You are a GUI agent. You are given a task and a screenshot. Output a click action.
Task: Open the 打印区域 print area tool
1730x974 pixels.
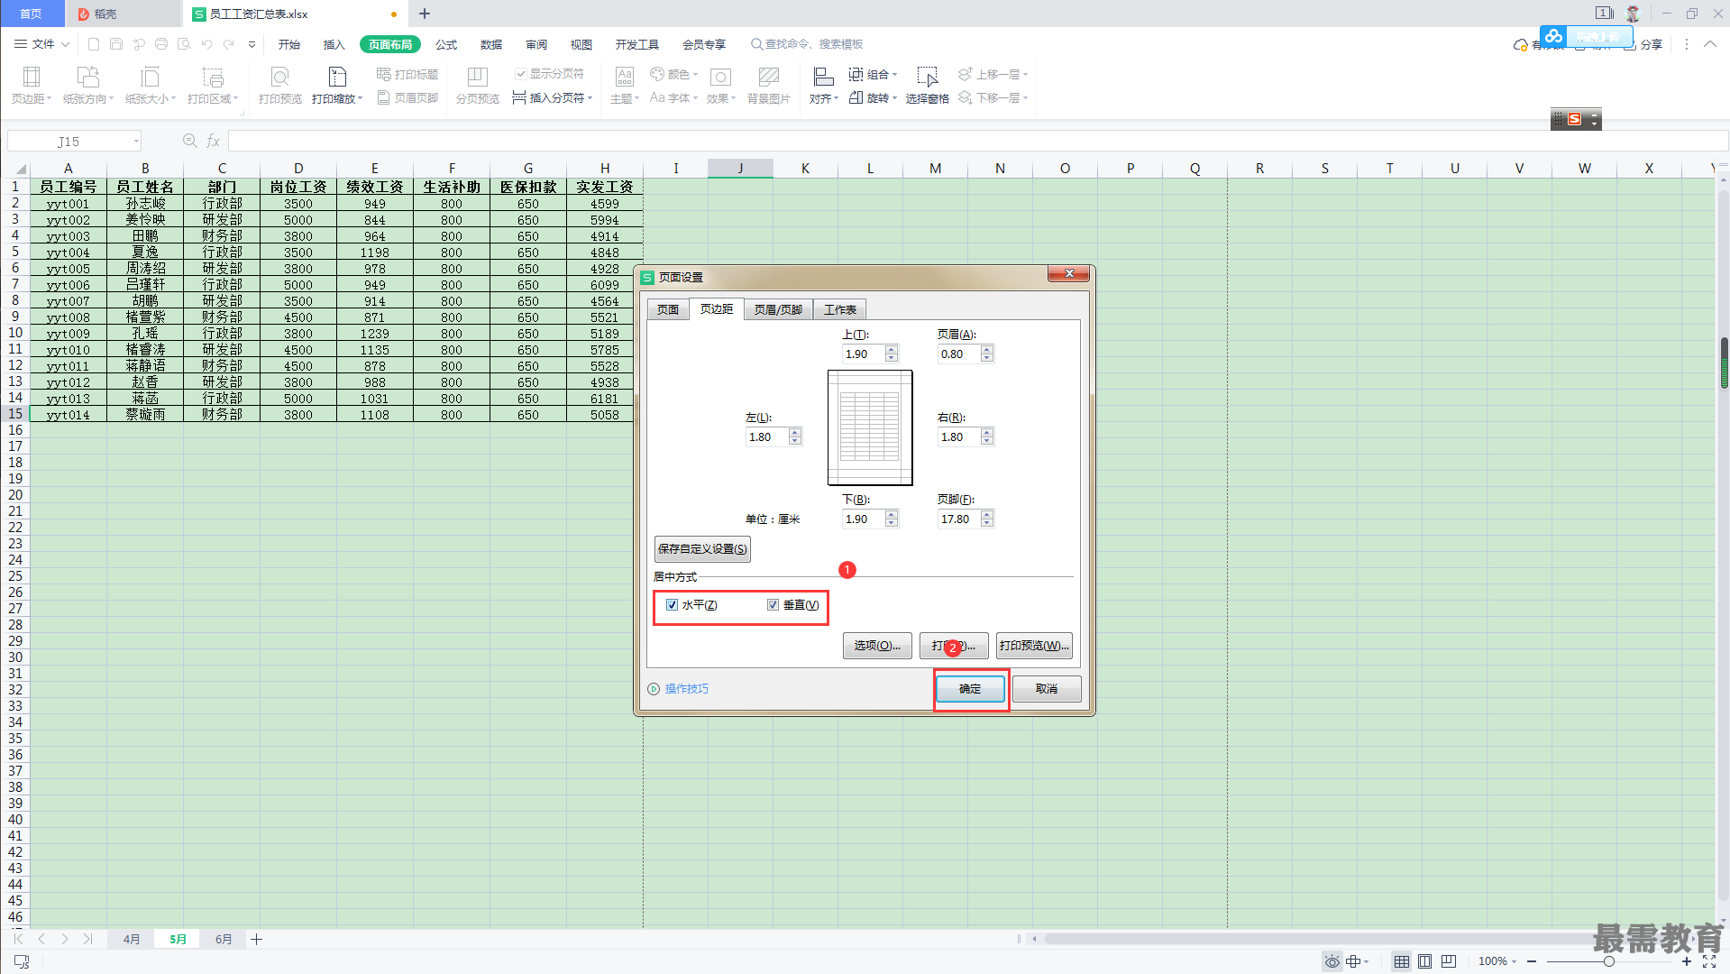tap(213, 86)
